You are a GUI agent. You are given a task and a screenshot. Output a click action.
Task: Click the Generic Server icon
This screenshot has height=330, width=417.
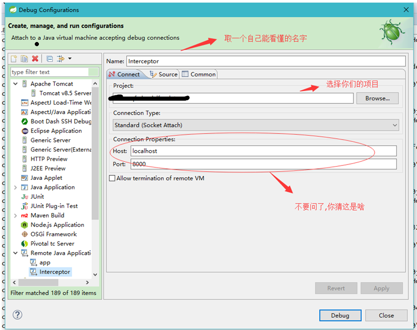click(x=25, y=140)
